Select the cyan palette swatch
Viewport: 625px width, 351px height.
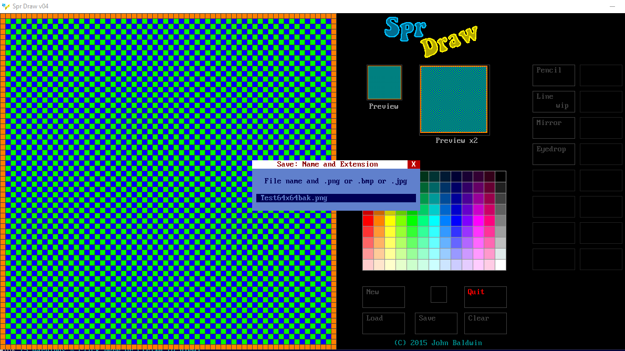tap(434, 221)
